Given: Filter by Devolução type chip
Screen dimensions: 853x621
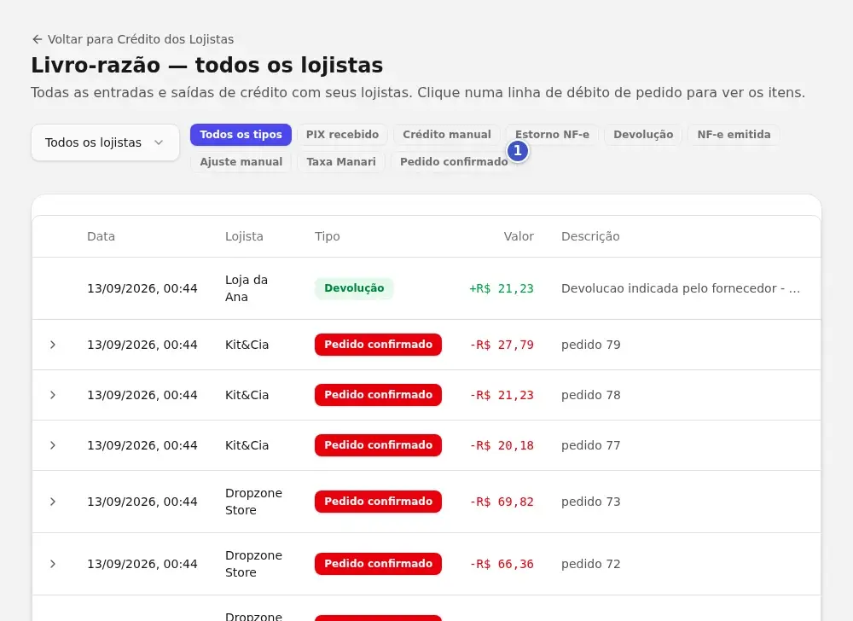Looking at the screenshot, I should click(643, 134).
